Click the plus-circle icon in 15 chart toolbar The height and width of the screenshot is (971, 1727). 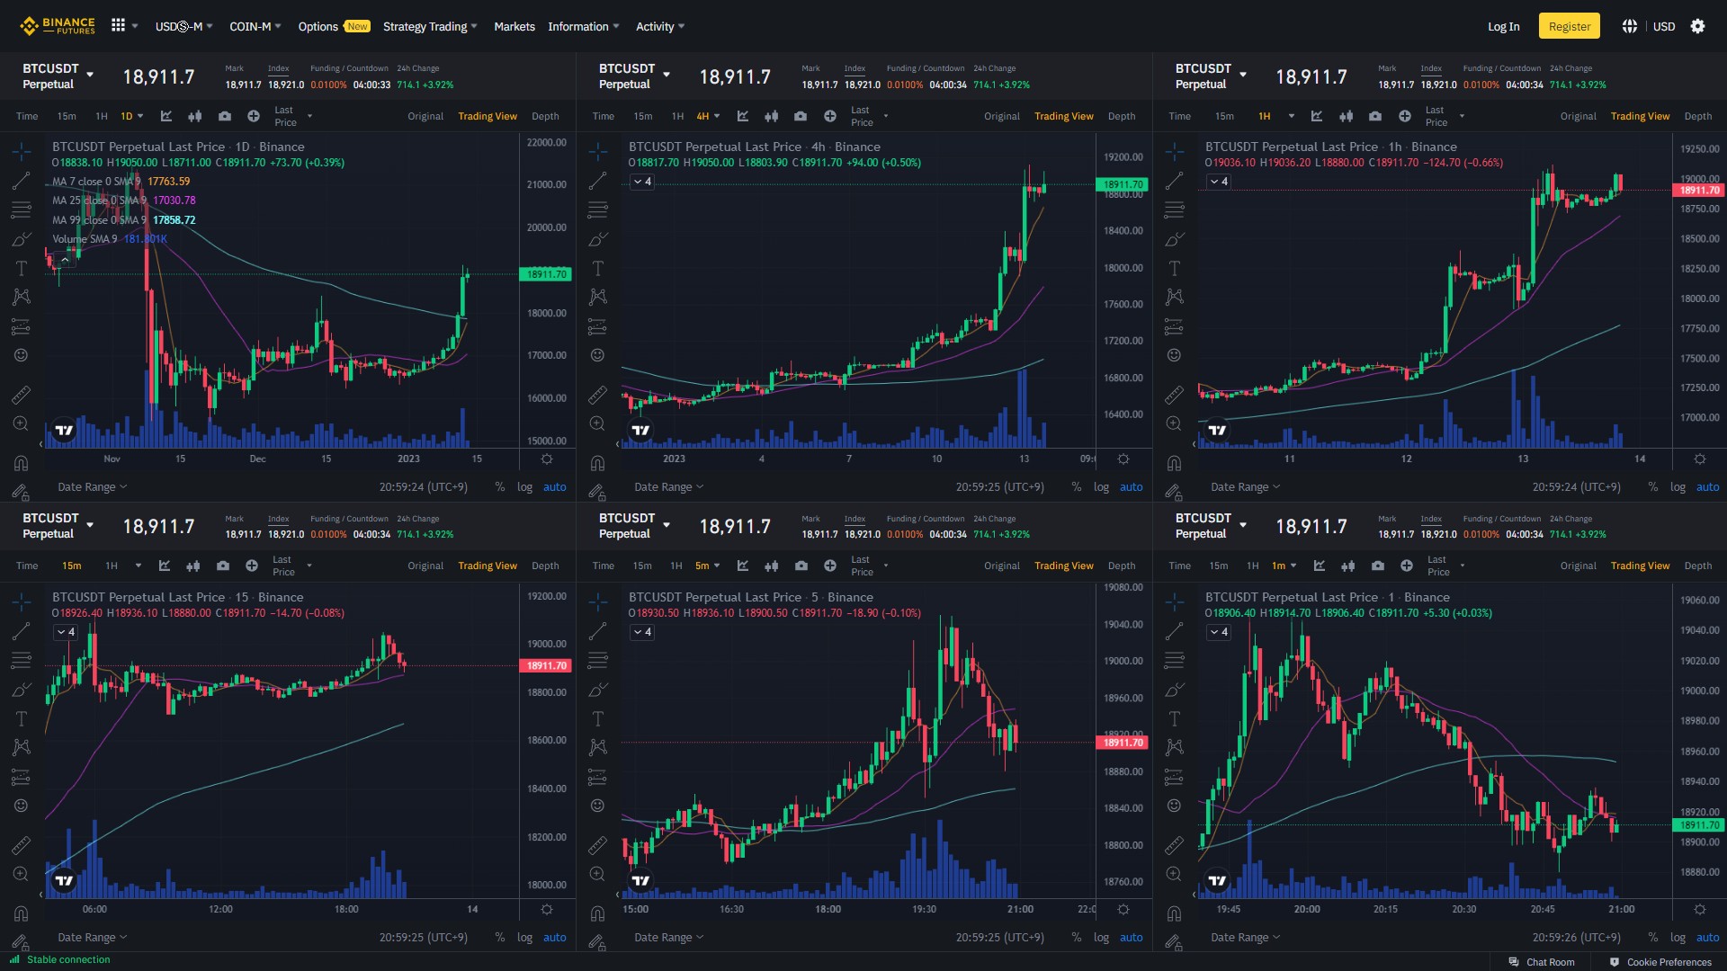[252, 566]
